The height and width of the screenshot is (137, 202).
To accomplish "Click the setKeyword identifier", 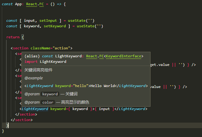I will 55,26.
